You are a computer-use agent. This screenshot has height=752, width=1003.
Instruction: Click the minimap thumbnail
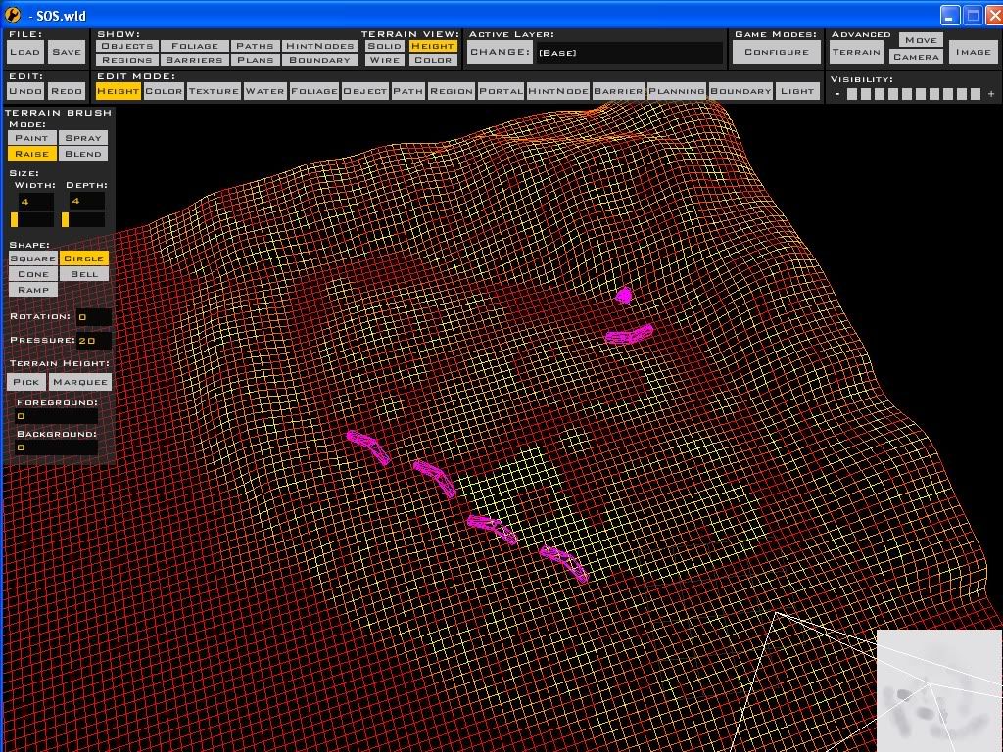pyautogui.click(x=939, y=690)
